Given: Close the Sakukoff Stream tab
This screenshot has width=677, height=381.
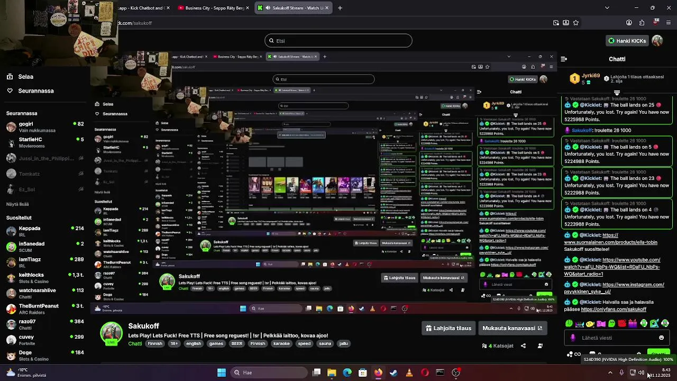Looking at the screenshot, I should [x=327, y=8].
